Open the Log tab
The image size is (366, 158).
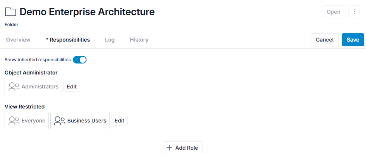pyautogui.click(x=110, y=40)
